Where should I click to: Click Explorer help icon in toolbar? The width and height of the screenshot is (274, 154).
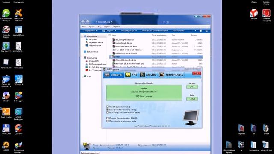pyautogui.click(x=206, y=30)
